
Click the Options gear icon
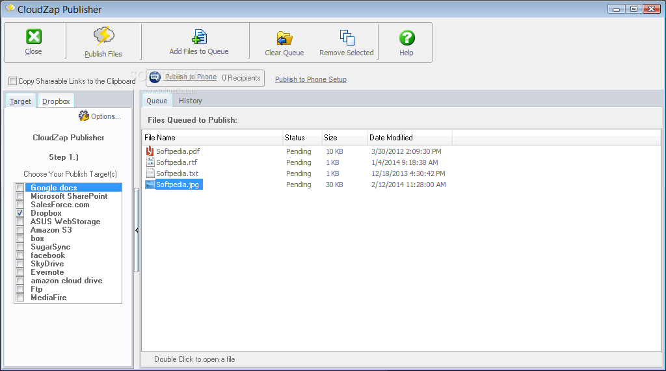tap(84, 116)
